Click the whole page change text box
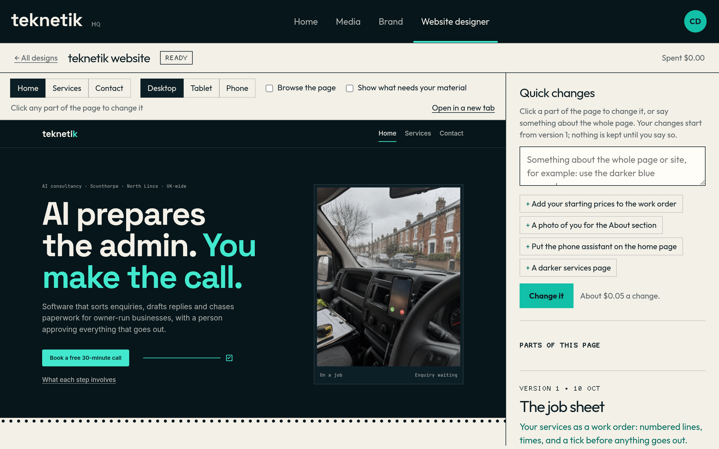The width and height of the screenshot is (719, 449). pyautogui.click(x=612, y=166)
